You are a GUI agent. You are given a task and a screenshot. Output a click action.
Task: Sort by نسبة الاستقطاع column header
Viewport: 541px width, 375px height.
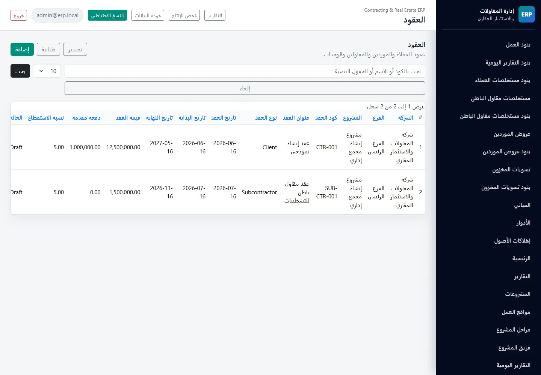46,118
